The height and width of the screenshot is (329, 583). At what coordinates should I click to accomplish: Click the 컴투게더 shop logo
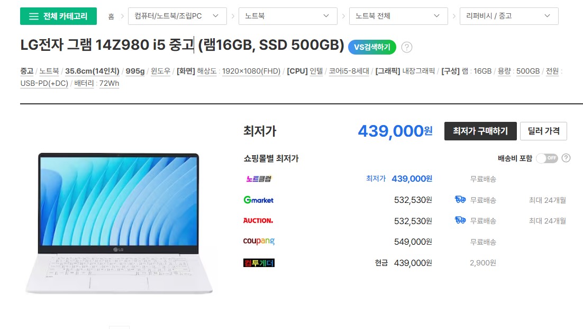point(259,263)
